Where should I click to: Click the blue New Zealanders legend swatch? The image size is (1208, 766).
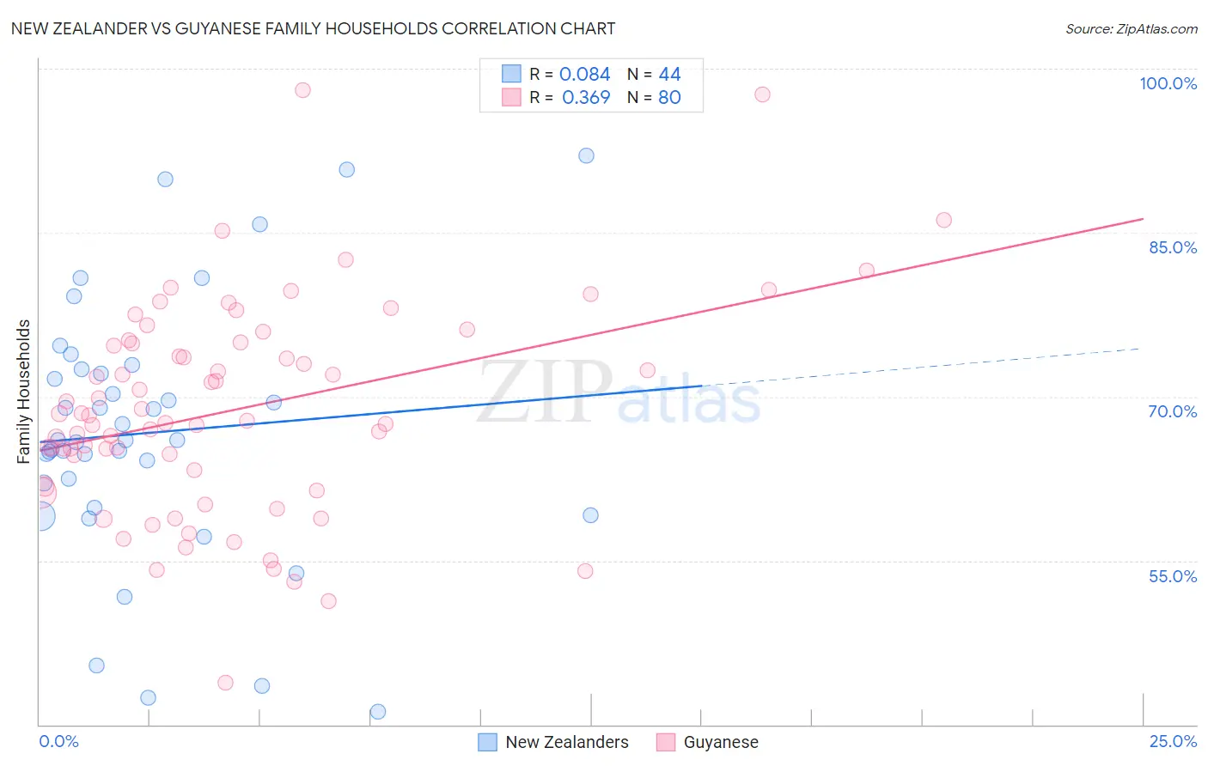coord(487,742)
